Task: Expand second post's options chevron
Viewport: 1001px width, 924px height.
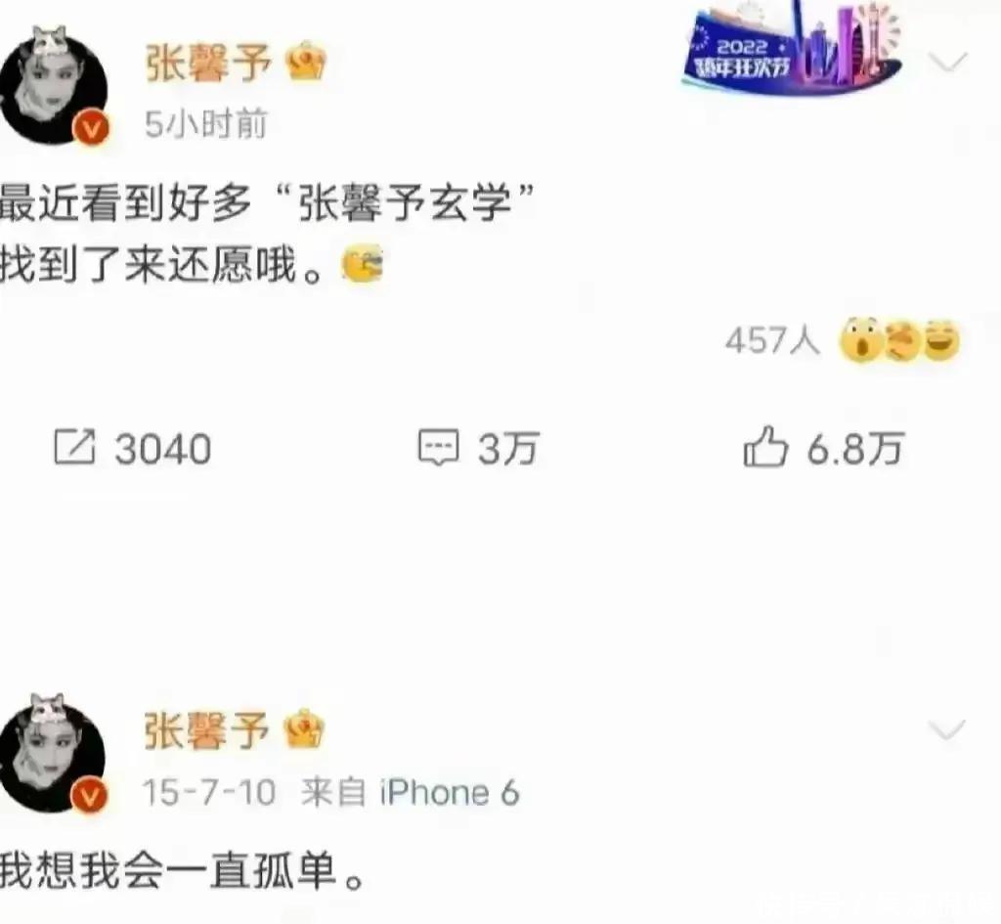Action: [946, 729]
